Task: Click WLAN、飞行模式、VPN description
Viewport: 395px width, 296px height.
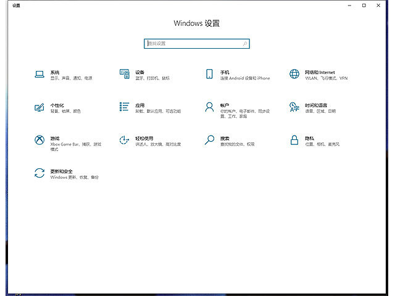Action: (x=326, y=78)
